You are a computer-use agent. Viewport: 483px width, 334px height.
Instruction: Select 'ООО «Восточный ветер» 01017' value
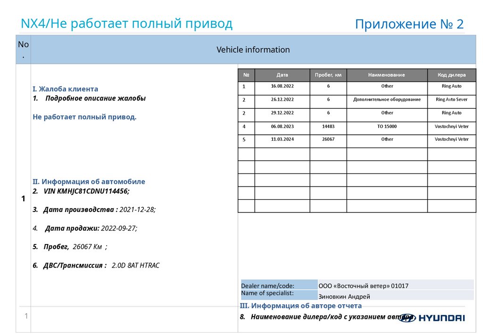coord(364,286)
